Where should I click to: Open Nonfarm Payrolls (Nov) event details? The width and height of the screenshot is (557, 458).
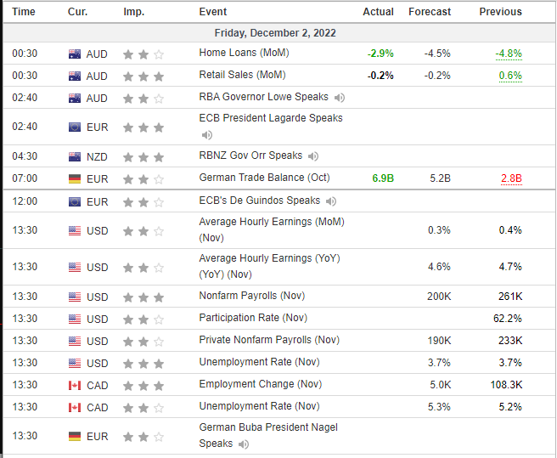click(x=251, y=296)
